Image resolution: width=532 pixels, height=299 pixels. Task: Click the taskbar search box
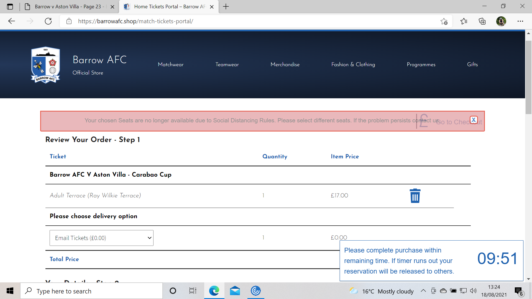[91, 291]
